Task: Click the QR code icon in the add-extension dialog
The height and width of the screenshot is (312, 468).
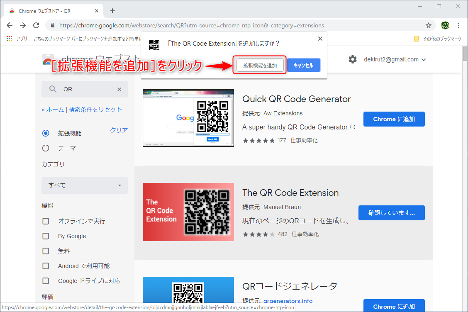Action: click(154, 46)
